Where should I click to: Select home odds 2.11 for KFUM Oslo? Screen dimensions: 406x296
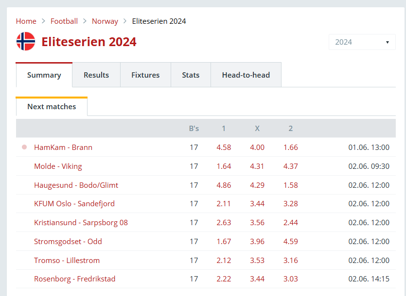point(224,204)
